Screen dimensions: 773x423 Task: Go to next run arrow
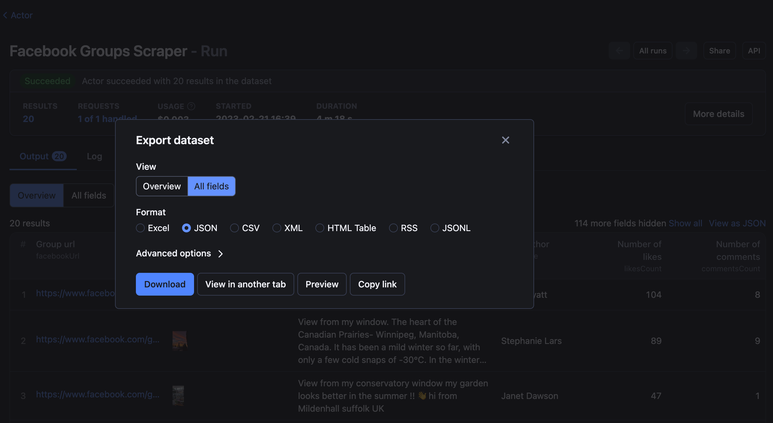pos(686,51)
